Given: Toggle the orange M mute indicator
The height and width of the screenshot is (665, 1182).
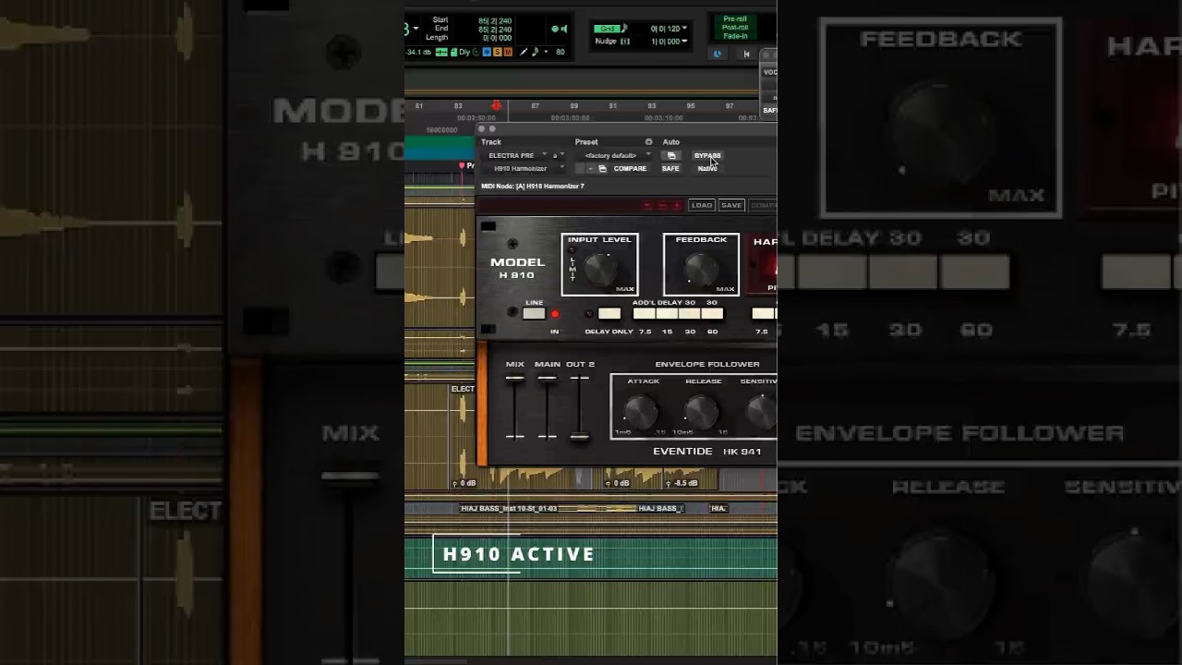Looking at the screenshot, I should pos(508,53).
